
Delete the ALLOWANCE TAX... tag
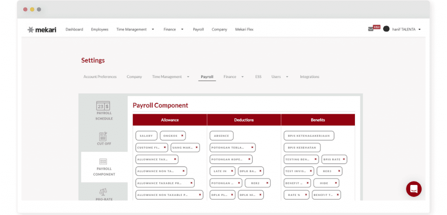(175, 159)
